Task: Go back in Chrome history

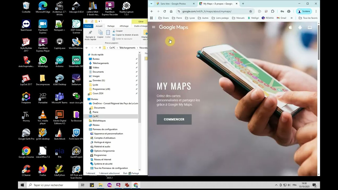Action: (152, 11)
